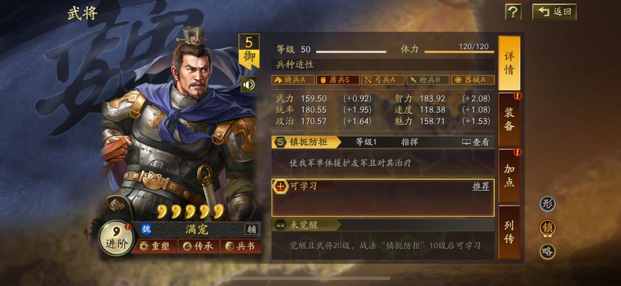Select the 弓兵A archer aptitude icon

click(383, 80)
